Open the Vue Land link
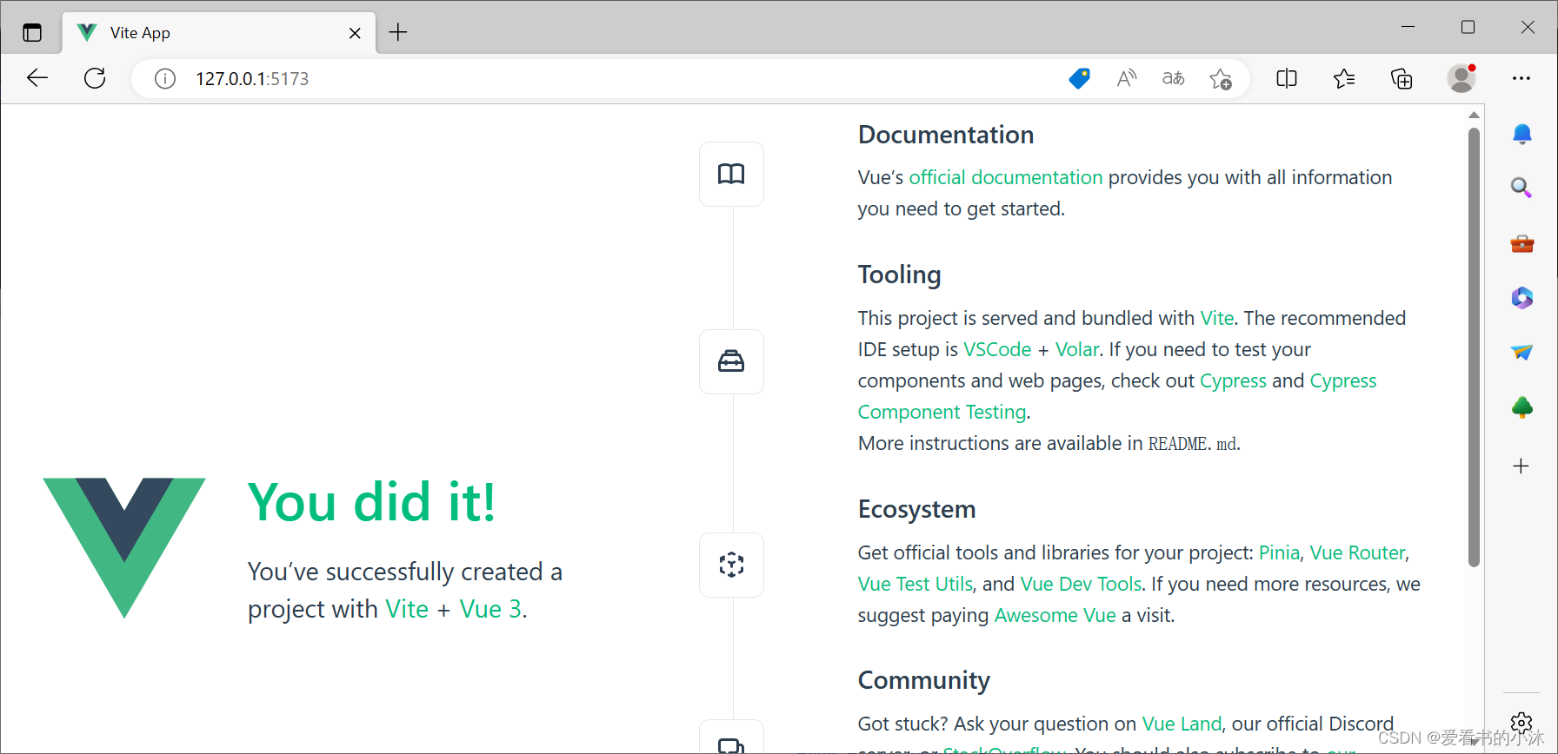The width and height of the screenshot is (1558, 754). click(x=1182, y=724)
